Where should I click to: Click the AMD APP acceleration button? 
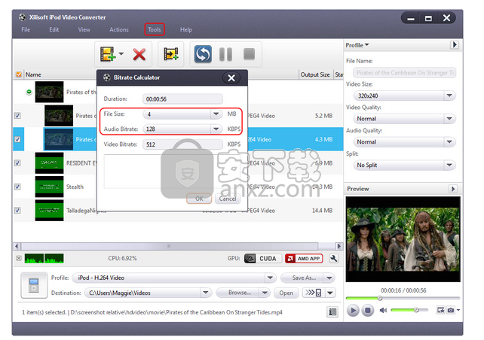tap(304, 259)
